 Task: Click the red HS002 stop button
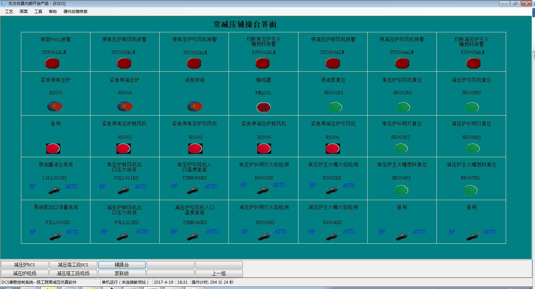123,148
